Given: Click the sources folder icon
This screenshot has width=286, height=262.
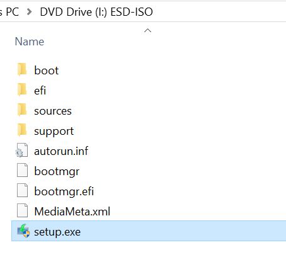Looking at the screenshot, I should tap(22, 110).
